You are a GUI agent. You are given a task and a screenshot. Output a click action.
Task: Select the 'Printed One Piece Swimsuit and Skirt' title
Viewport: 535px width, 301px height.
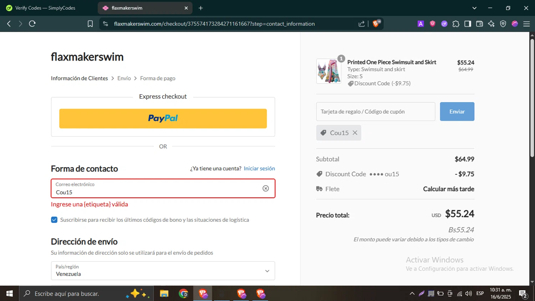point(392,62)
